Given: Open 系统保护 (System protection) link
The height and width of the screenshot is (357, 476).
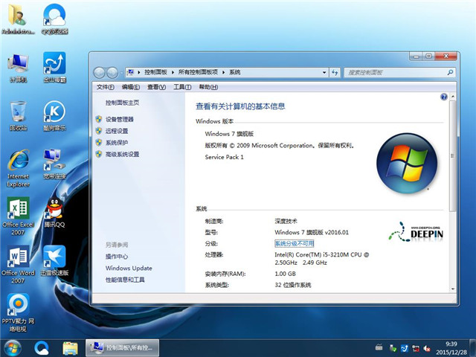Looking at the screenshot, I should click(117, 142).
